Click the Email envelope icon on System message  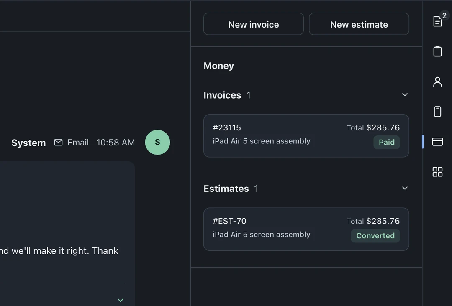(x=58, y=142)
